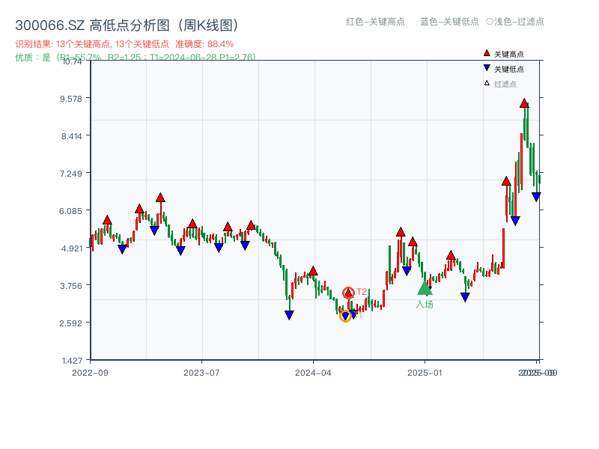
Task: Click the red high-point triangle near 2022-09
Action: [107, 221]
